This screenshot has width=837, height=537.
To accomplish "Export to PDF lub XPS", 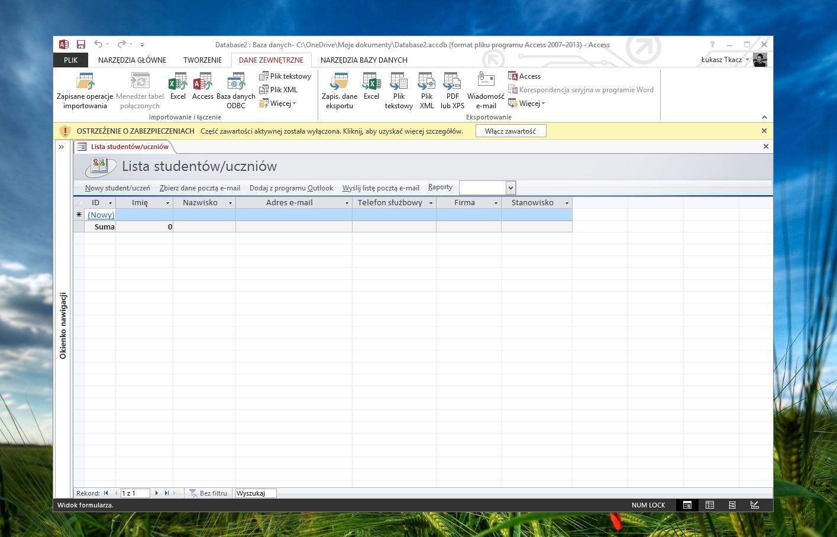I will (453, 90).
